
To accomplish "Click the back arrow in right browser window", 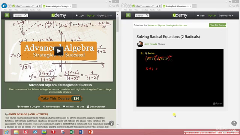I will 124,6.
